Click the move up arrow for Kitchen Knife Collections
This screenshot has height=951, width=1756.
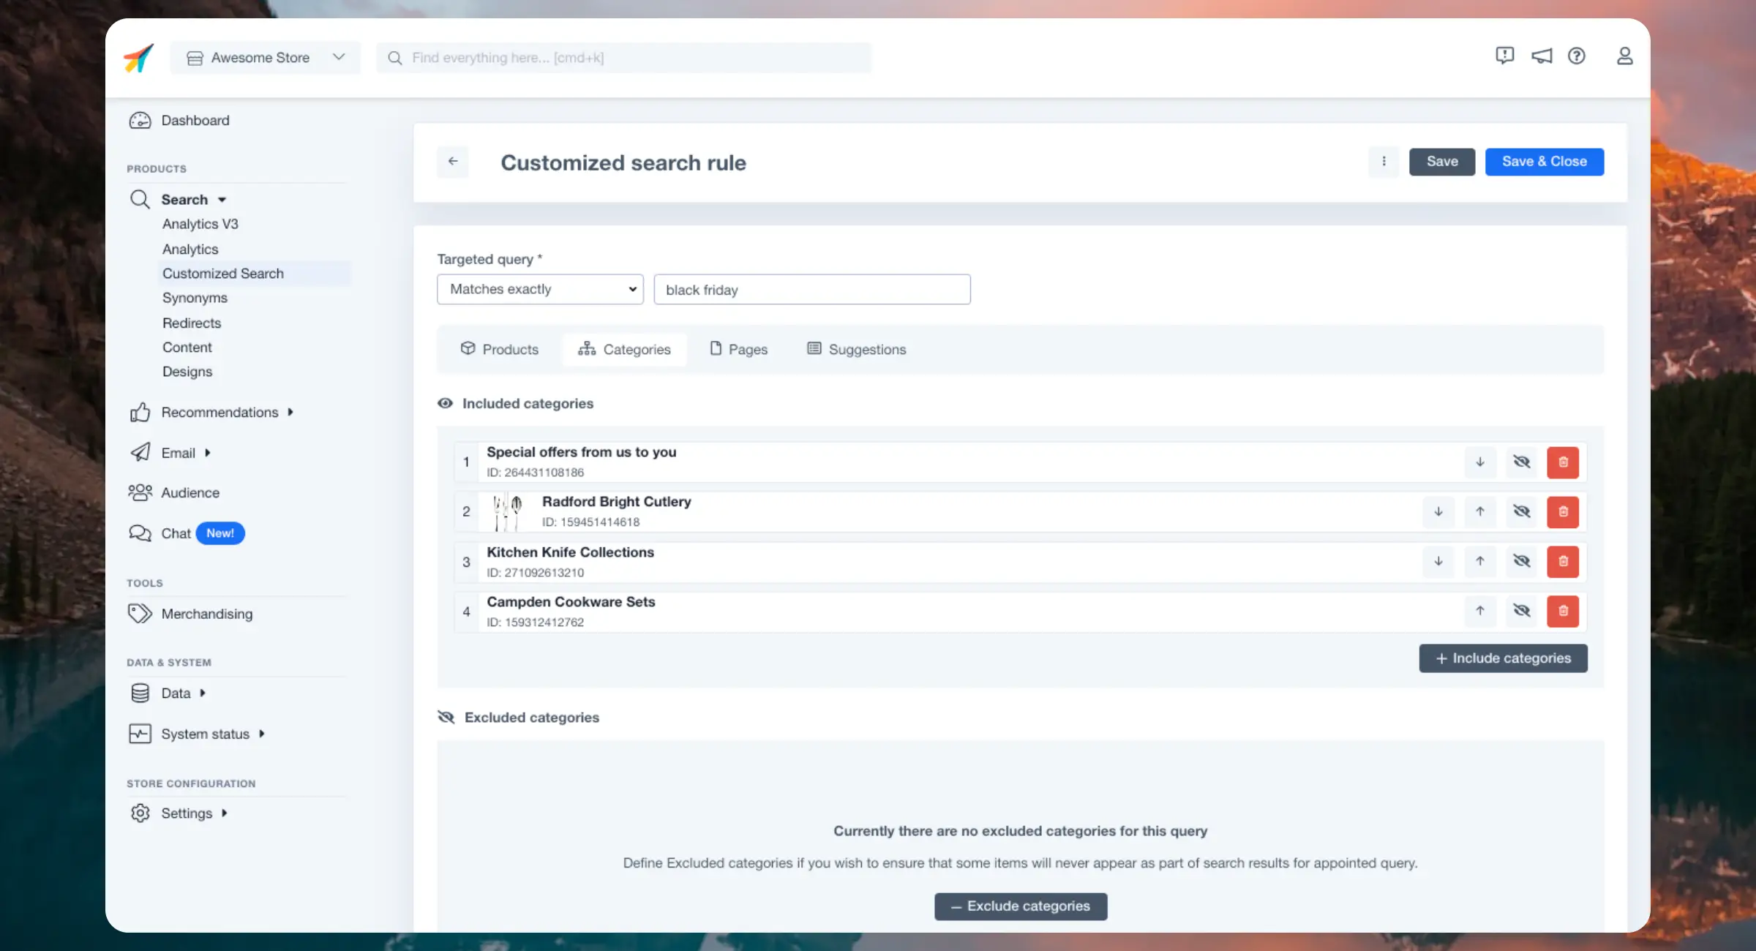tap(1479, 561)
